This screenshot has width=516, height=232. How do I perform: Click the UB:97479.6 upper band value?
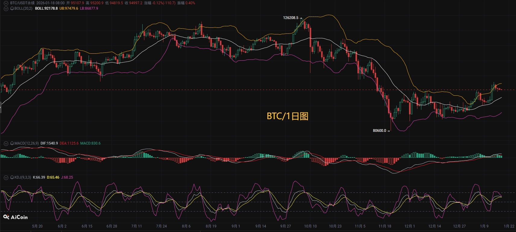coord(69,8)
